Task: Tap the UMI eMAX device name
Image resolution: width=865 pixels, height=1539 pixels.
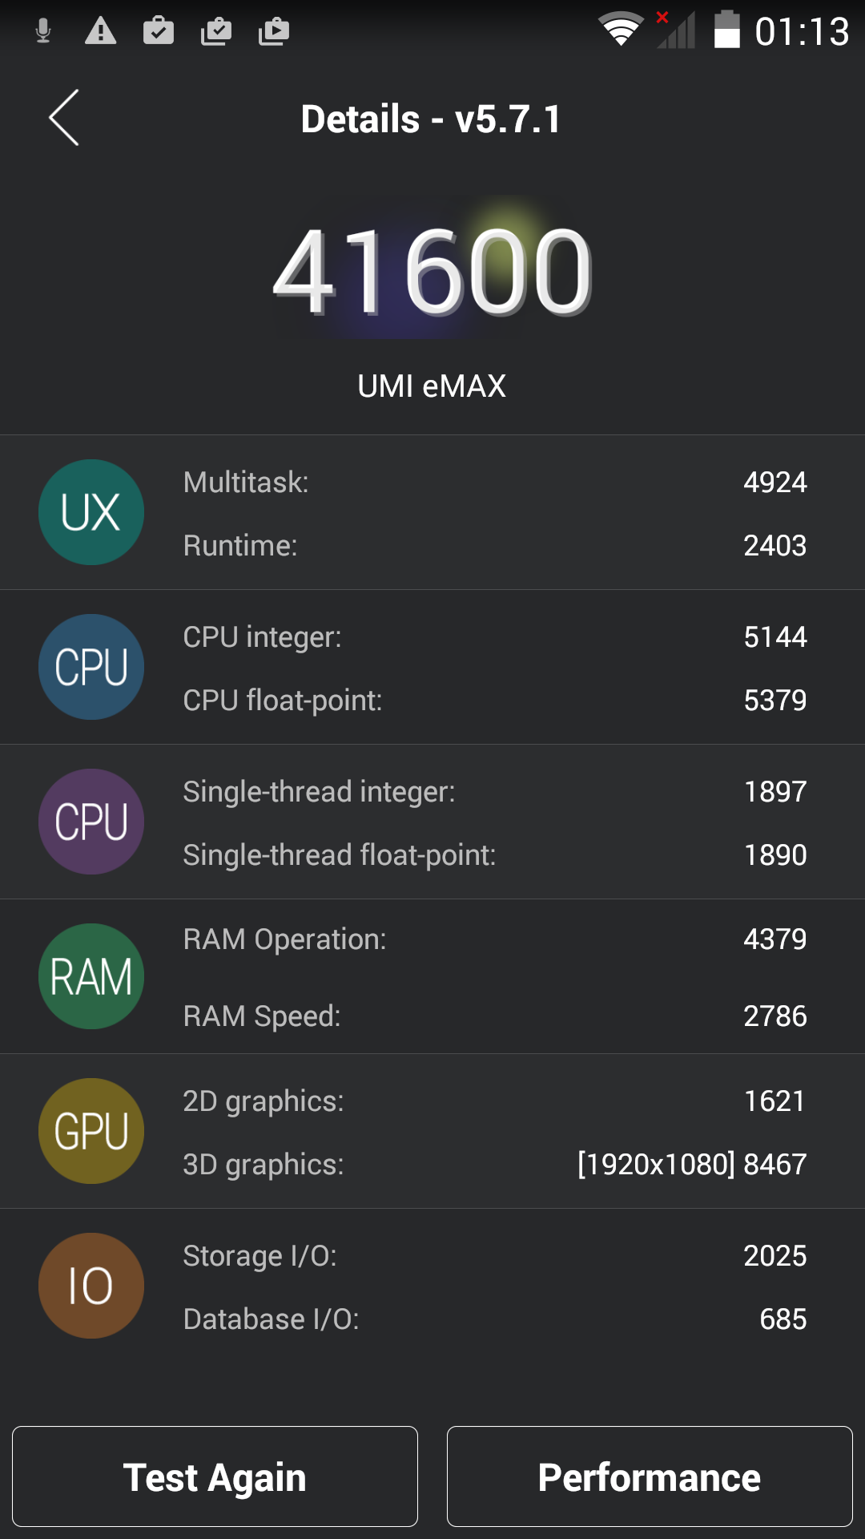Action: 432,386
